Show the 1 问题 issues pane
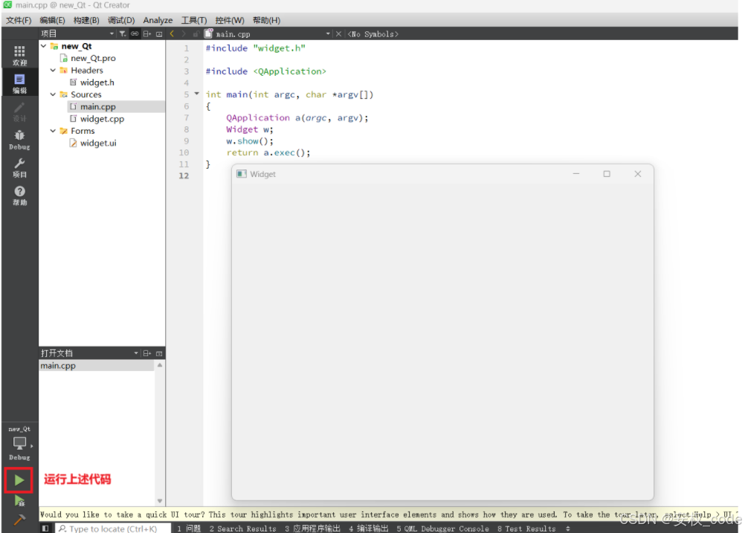The width and height of the screenshot is (745, 533). pyautogui.click(x=189, y=529)
